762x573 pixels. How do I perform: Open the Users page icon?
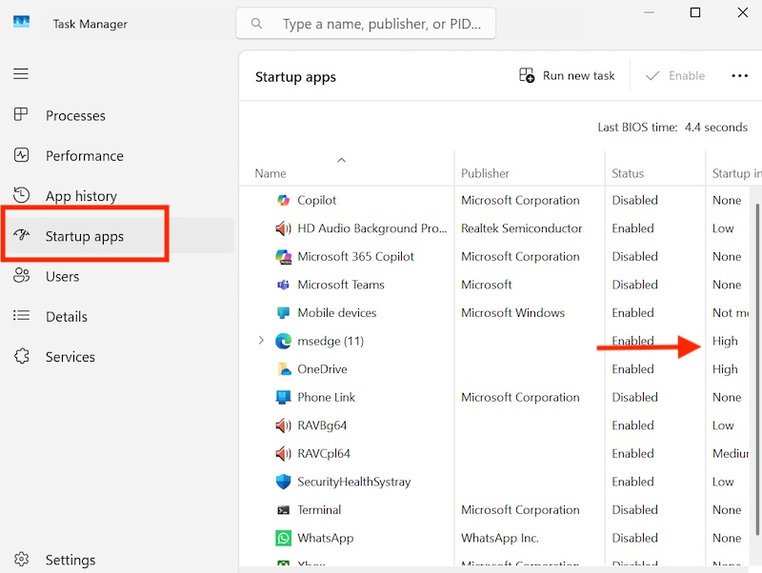pos(21,276)
